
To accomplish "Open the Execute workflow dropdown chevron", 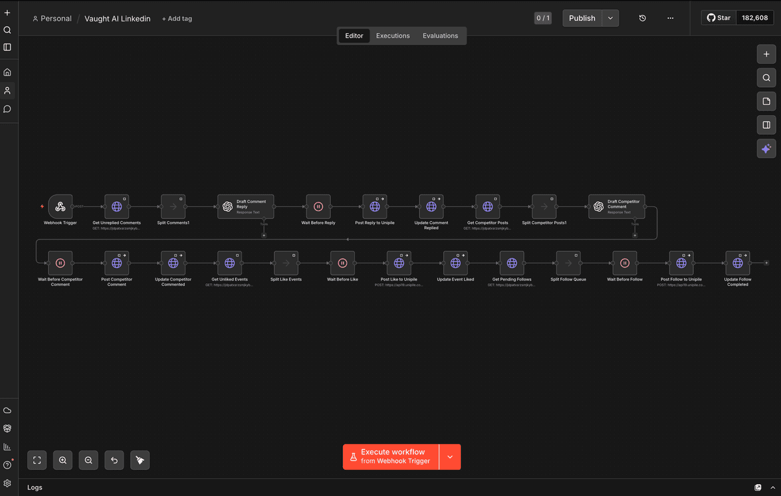I will (x=450, y=457).
